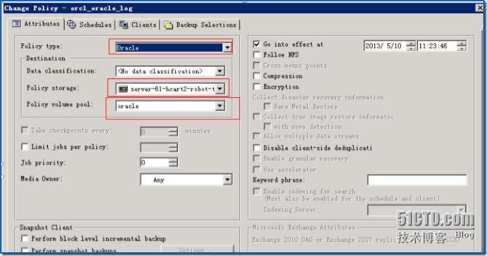Open the Indexing Server dropdown
This screenshot has width=487, height=256.
[461, 210]
